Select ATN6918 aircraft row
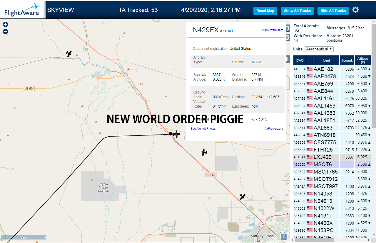Image resolution: width=376 pixels, height=243 pixels. (x=332, y=135)
